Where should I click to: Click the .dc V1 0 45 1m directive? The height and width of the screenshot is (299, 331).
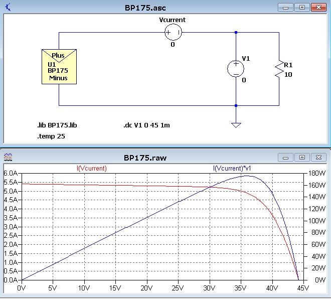(x=146, y=125)
